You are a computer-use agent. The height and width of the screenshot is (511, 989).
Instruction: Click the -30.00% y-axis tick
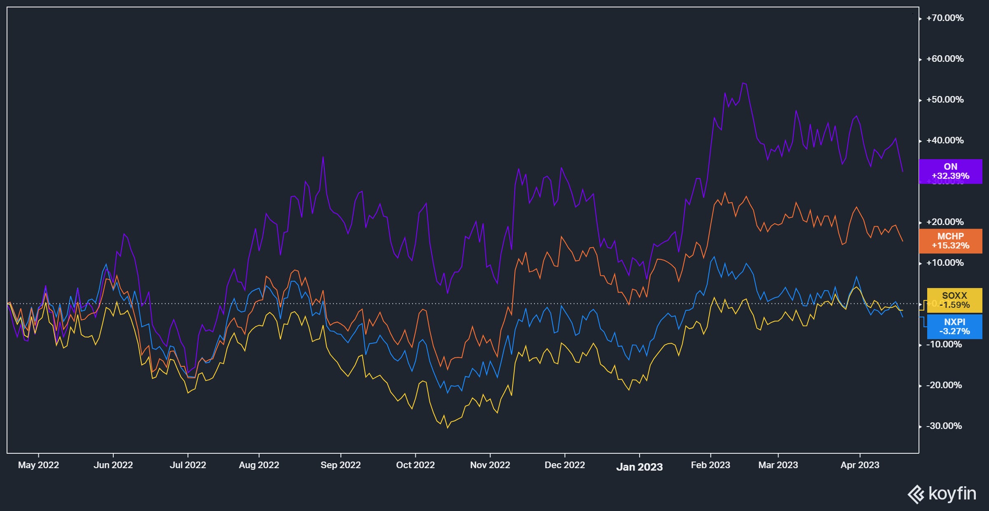point(944,426)
